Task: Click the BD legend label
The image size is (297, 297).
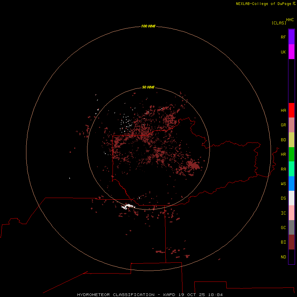Action: pos(283,140)
